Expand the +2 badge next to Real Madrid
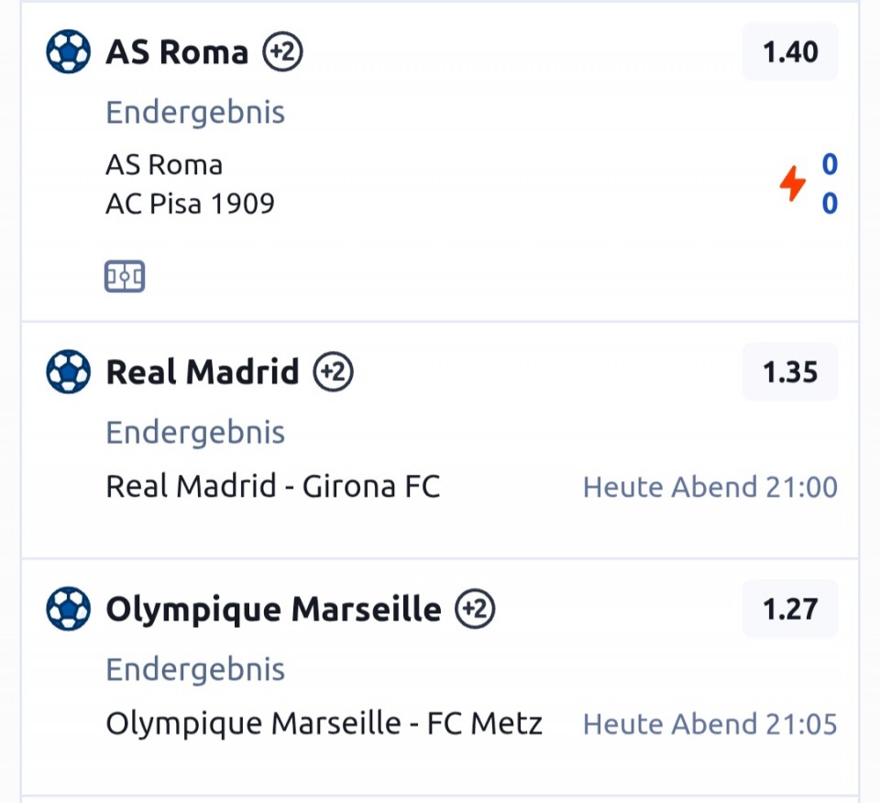This screenshot has width=880, height=803. (x=333, y=372)
